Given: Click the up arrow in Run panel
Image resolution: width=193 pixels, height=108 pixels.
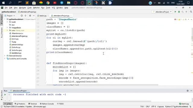Looking at the screenshot, I should (9, 94).
